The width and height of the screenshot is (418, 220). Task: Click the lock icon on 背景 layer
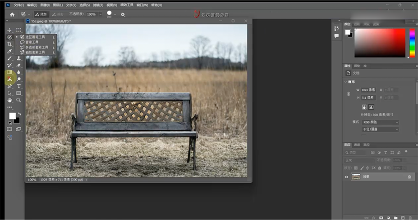click(409, 177)
